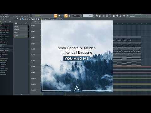Viewport: 151px width, 113px height.
Task: Show audio clips tab in picker
Action: tap(21, 23)
